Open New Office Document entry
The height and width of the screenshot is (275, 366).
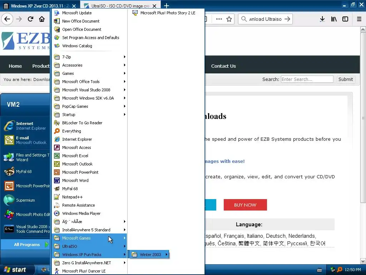[89, 21]
